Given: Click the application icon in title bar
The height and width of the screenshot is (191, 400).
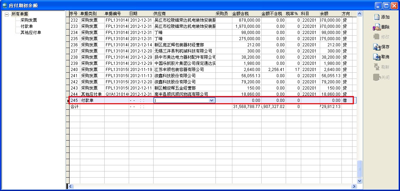Looking at the screenshot, I should pos(4,5).
